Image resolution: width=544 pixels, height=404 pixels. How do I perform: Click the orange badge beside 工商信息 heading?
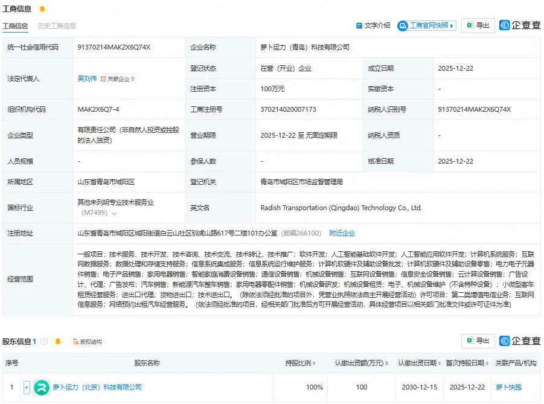click(42, 9)
